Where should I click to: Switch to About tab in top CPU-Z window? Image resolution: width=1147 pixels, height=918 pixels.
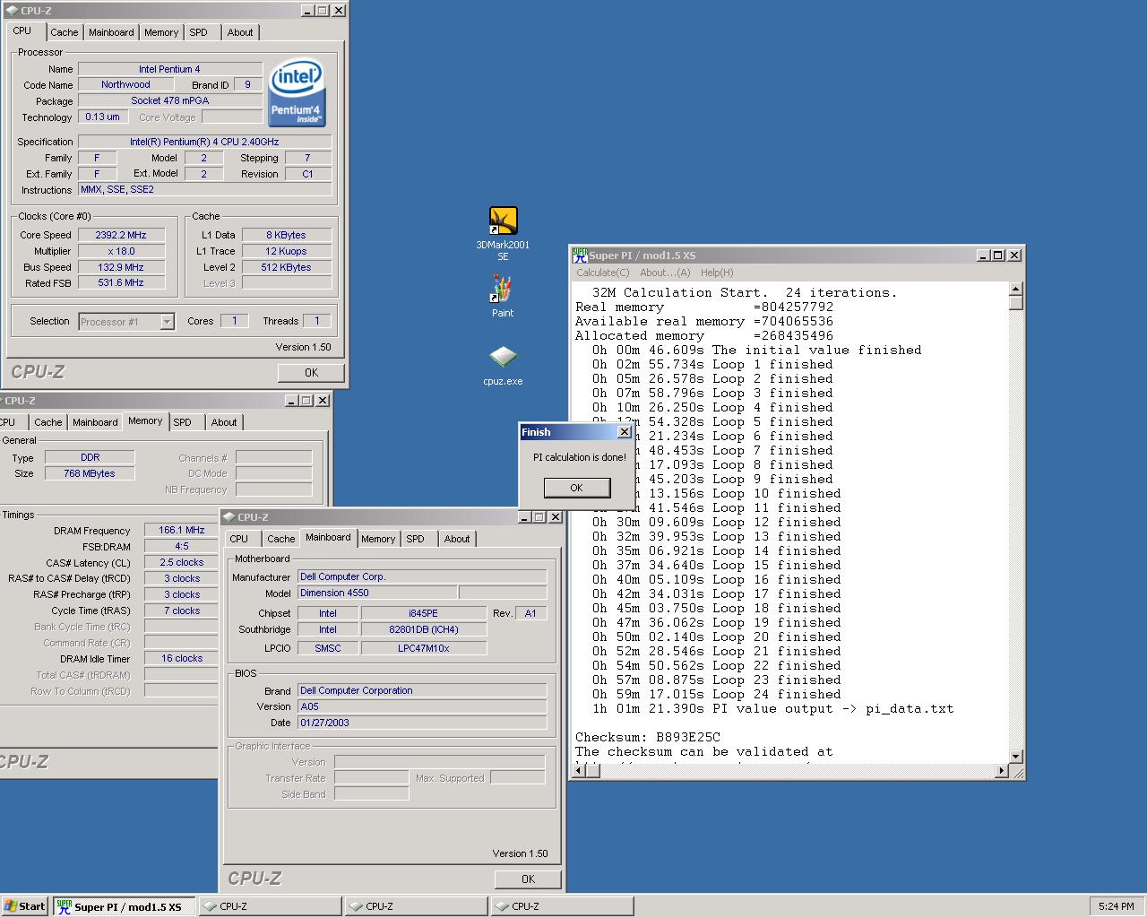click(239, 32)
